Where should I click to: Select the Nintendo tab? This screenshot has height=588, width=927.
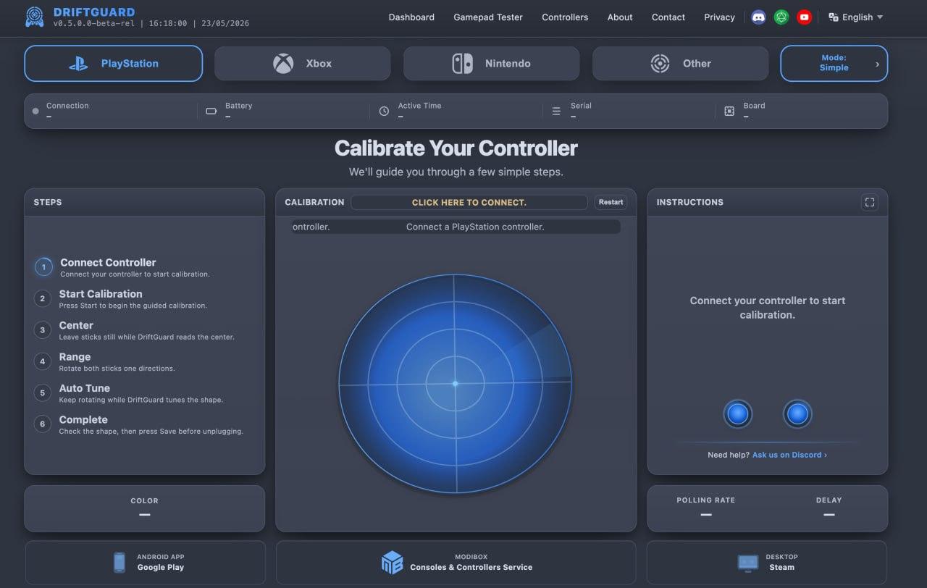pos(492,64)
